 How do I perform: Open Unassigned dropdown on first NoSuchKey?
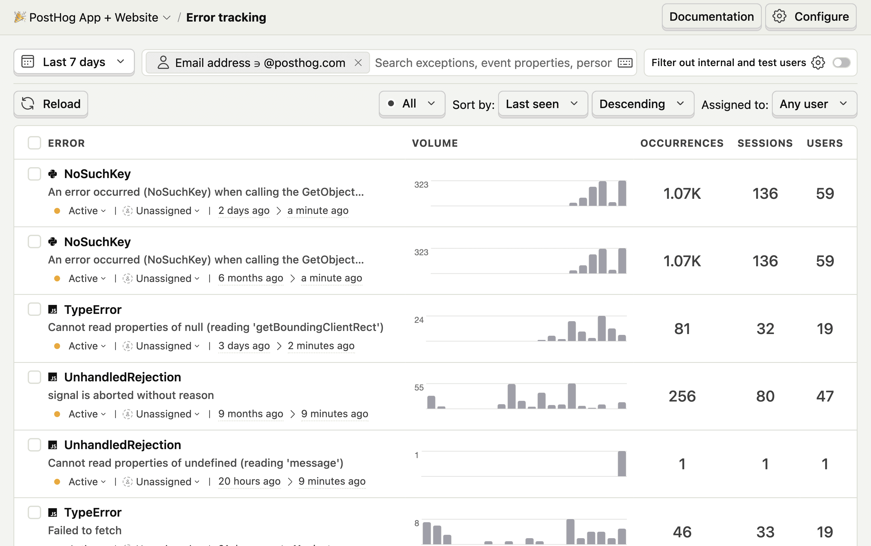pos(161,211)
